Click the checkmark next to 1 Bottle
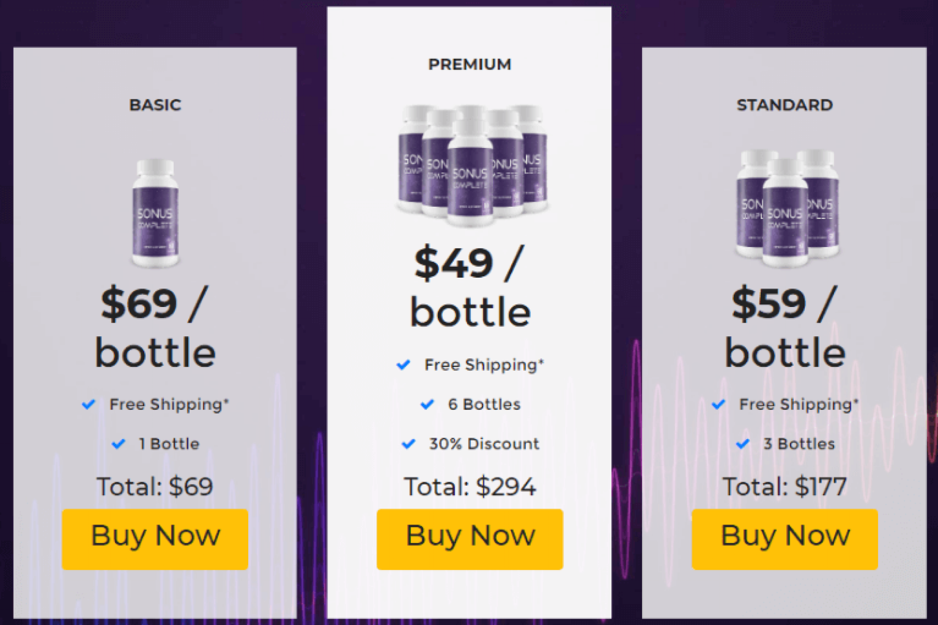Screen dimensions: 938x625 pyautogui.click(x=118, y=443)
